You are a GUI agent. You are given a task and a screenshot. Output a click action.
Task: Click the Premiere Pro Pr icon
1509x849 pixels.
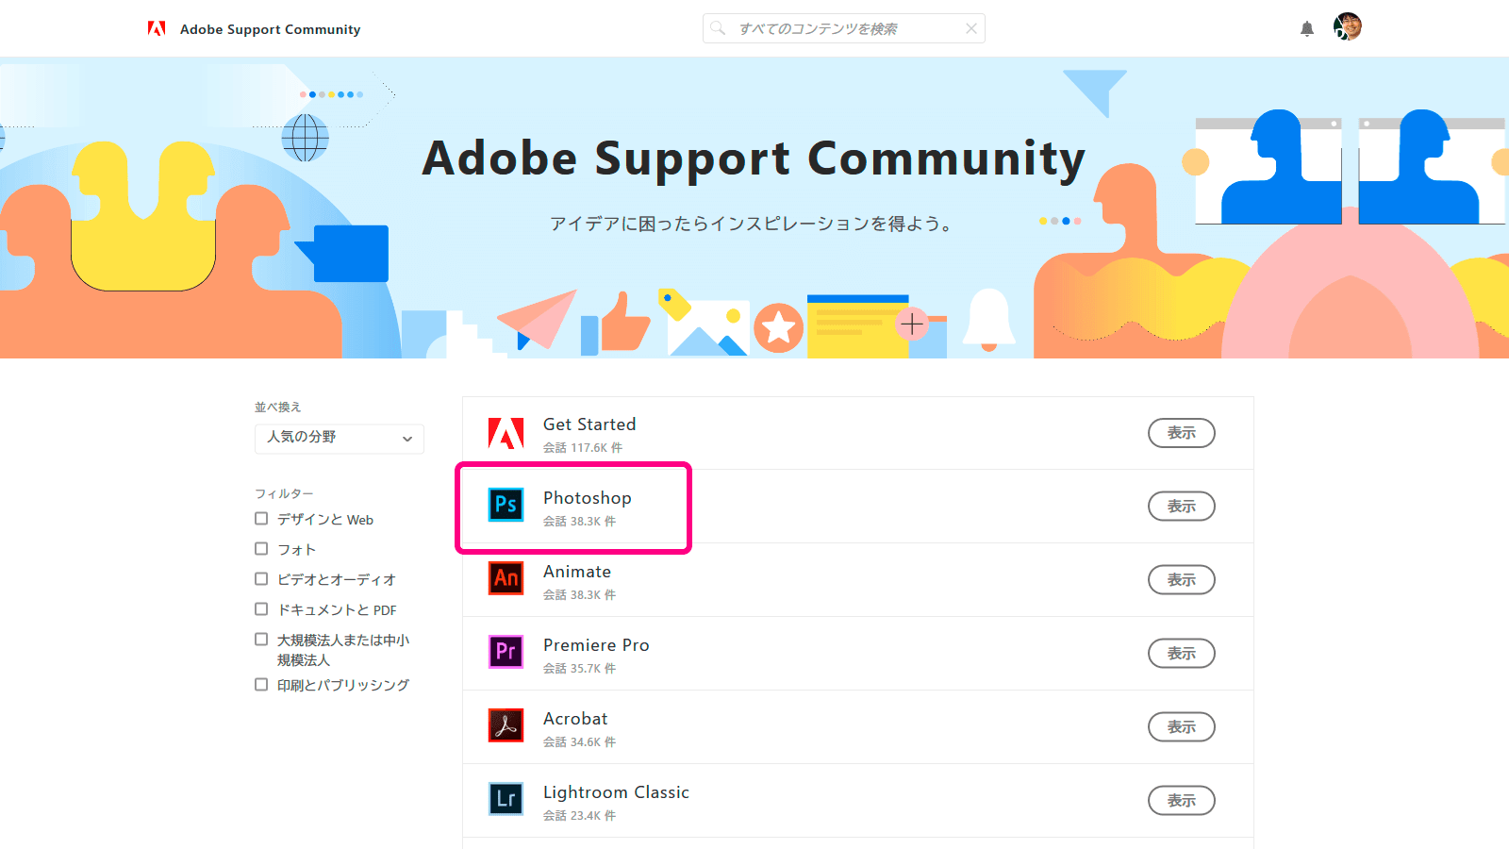[x=506, y=652]
